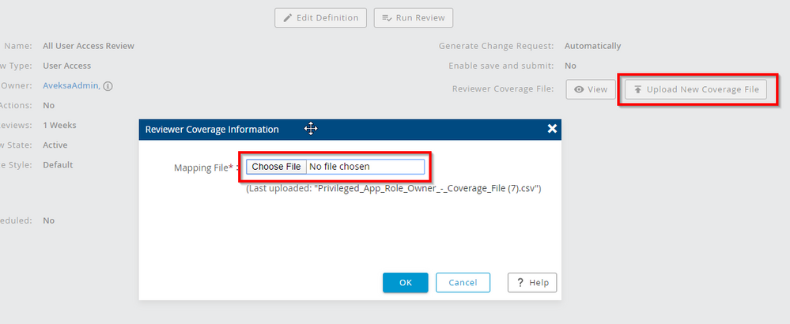Click the Edit Definition pencil button

click(320, 17)
